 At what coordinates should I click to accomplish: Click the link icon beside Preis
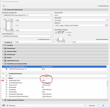point(6,76)
